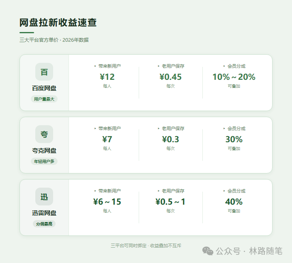Image resolution: width=292 pixels, height=263 pixels.
Task: Click the 网盘拉新收益速查 title
Action: 58,23
